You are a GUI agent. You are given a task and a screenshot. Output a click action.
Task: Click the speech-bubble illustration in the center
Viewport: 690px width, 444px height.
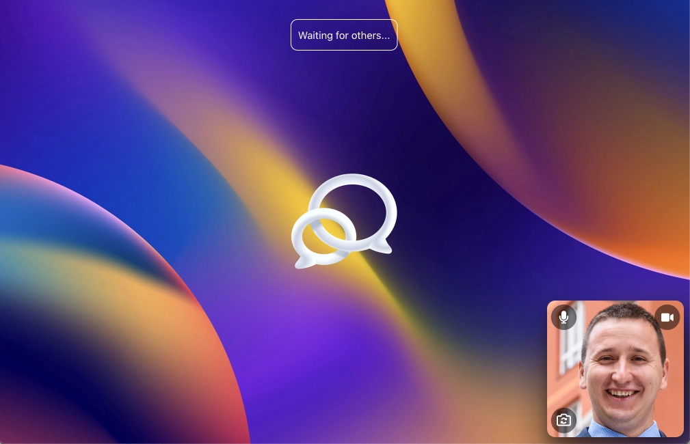[x=344, y=219]
